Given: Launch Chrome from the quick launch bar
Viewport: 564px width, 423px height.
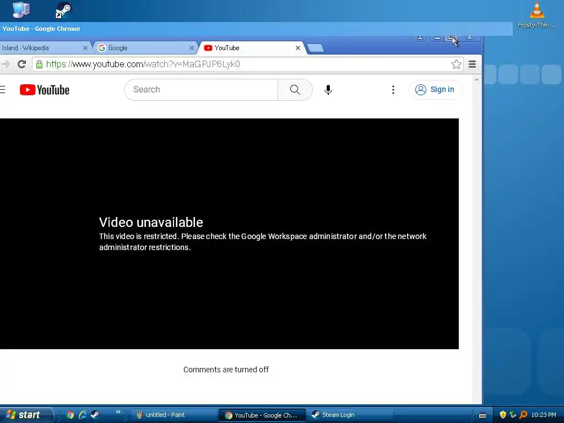Looking at the screenshot, I should pos(70,415).
